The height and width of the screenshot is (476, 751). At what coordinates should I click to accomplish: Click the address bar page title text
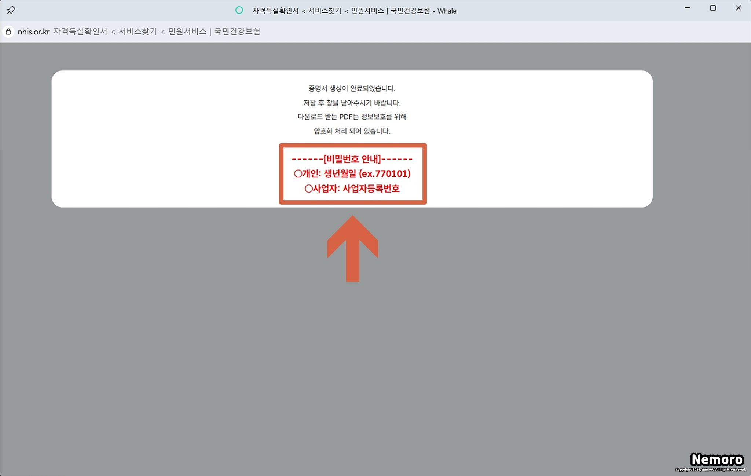157,32
